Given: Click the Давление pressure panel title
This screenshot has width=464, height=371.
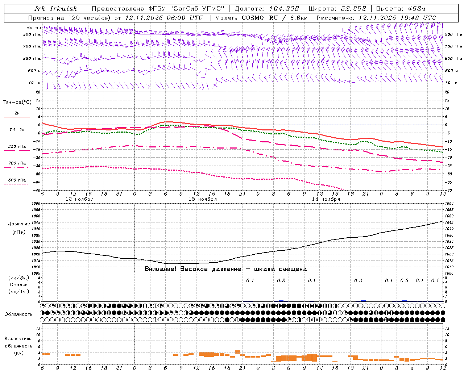Looking at the screenshot, I should pyautogui.click(x=19, y=224).
